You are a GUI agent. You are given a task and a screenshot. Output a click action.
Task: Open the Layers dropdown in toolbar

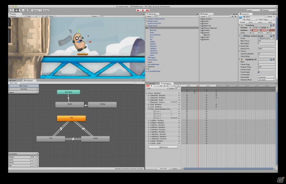pos(253,10)
